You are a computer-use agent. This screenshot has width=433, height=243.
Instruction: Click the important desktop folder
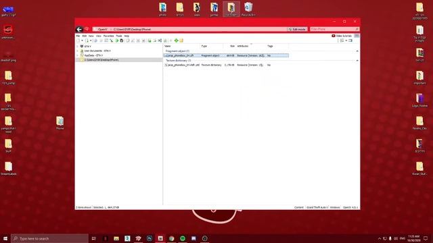click(x=419, y=78)
